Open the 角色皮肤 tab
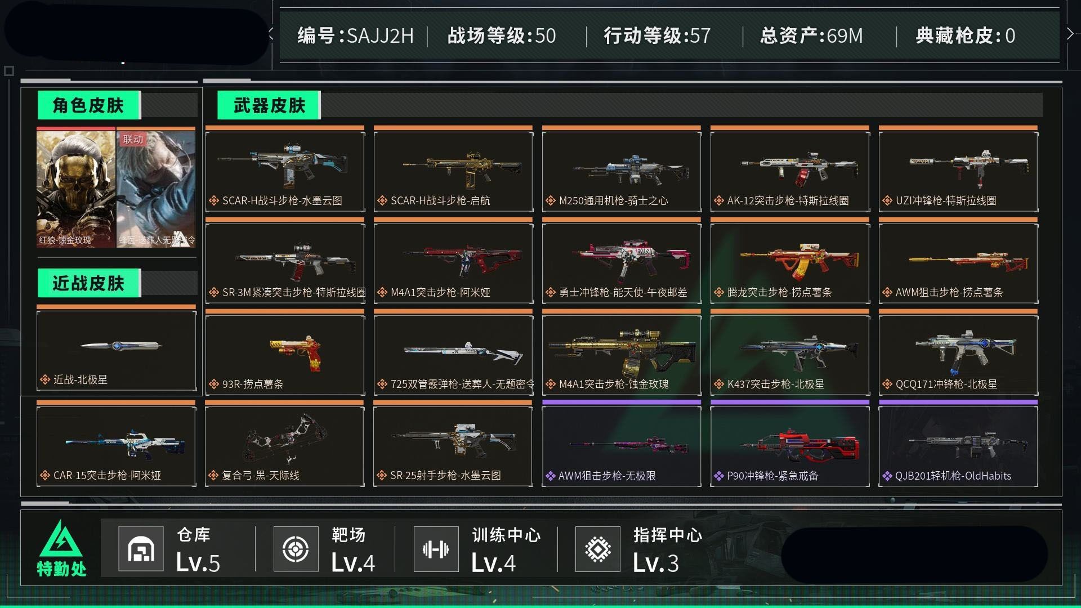 (89, 105)
